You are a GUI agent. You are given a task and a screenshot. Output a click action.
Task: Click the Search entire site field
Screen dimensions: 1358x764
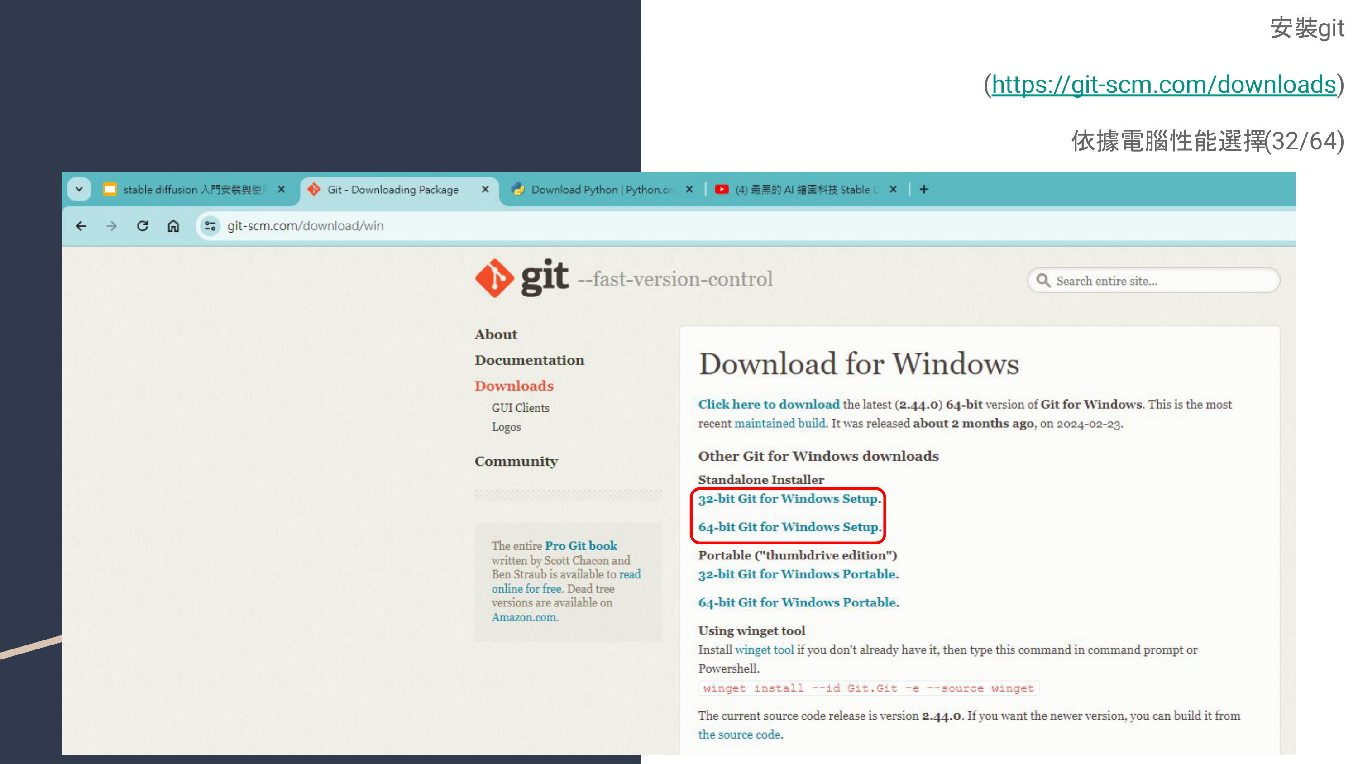[x=1153, y=281]
